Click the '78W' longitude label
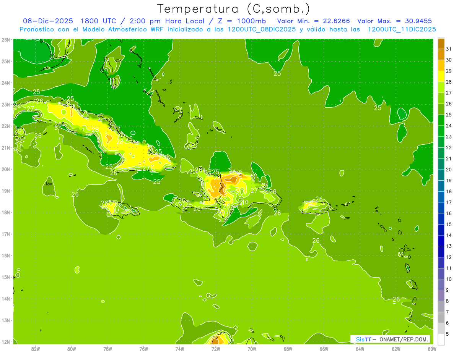 pyautogui.click(x=107, y=349)
